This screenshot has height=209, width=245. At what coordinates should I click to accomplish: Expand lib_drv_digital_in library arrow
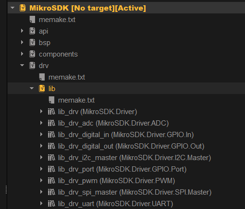click(x=41, y=134)
